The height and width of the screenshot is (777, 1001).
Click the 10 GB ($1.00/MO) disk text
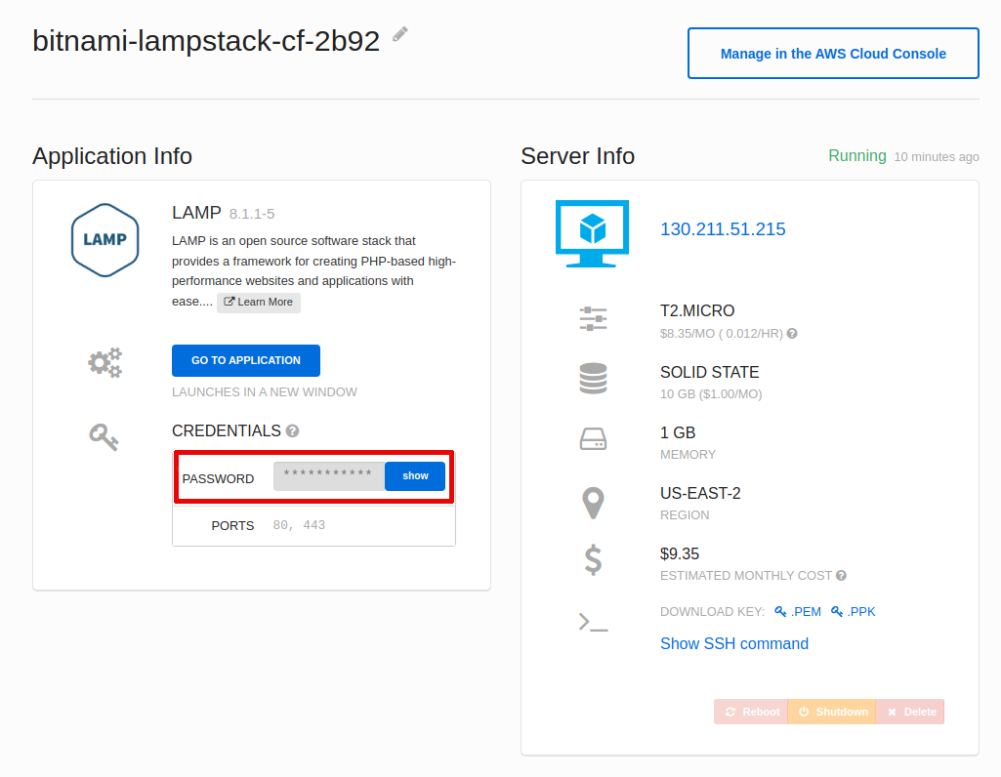tap(711, 394)
